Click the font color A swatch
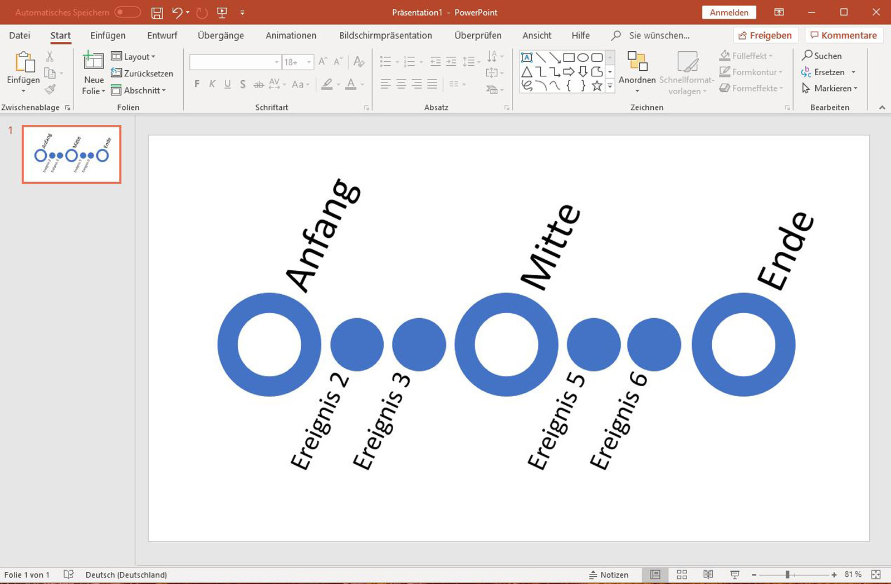 (350, 84)
